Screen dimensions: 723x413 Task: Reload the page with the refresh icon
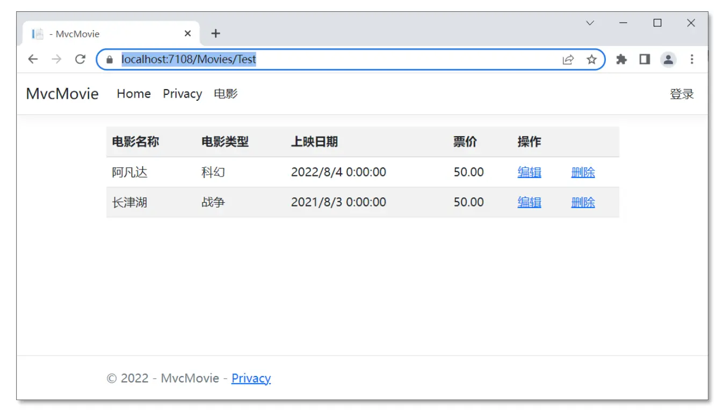click(80, 60)
